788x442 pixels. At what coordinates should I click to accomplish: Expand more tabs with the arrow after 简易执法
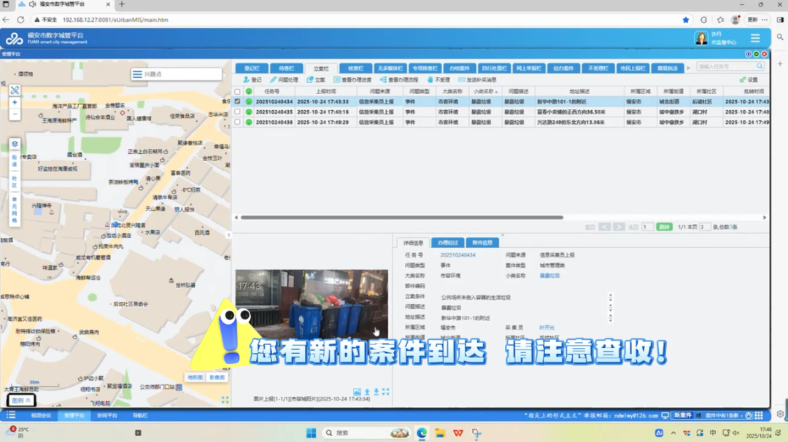tap(687, 68)
